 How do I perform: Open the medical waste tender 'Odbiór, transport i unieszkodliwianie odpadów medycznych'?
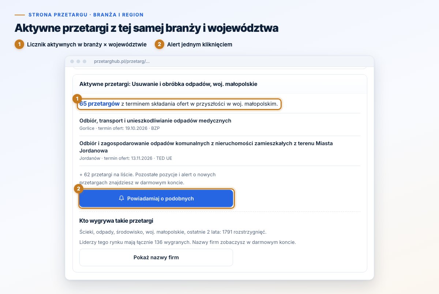[x=155, y=121]
